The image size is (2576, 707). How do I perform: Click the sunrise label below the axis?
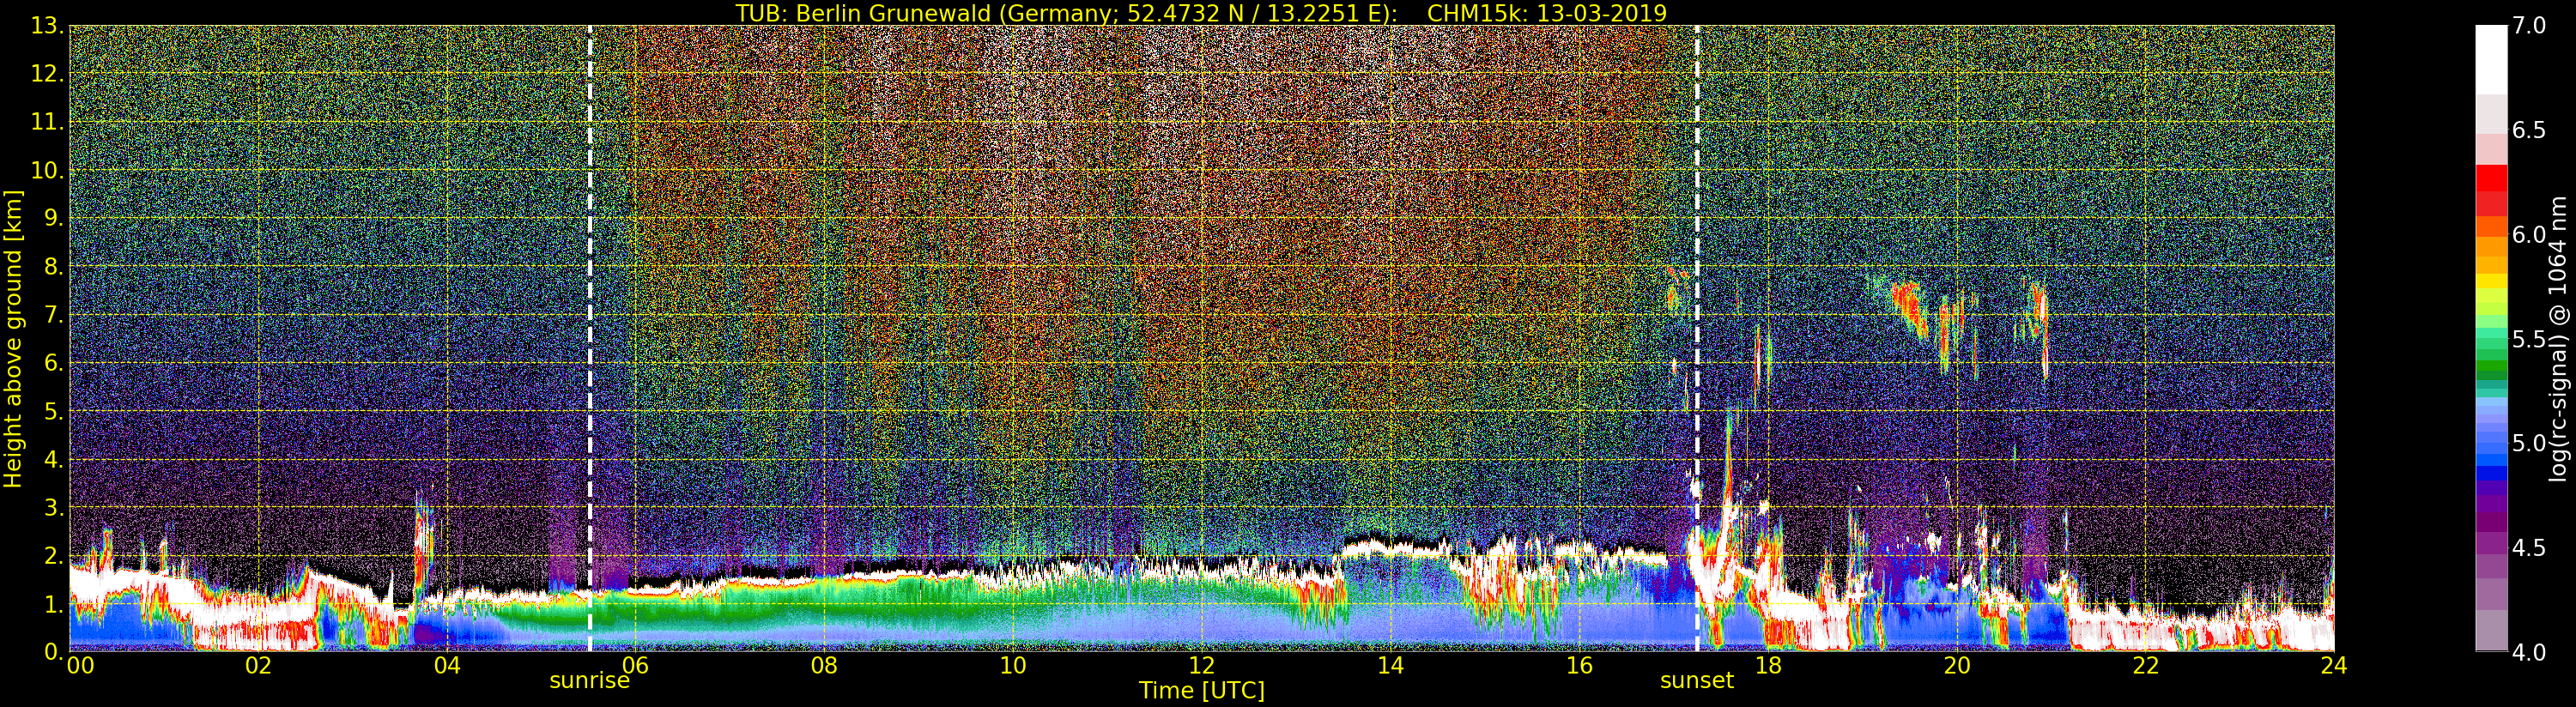point(589,681)
